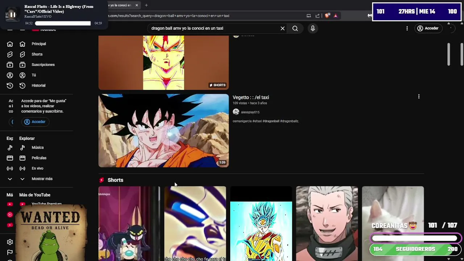
Task: Open the report history flag icon
Action: click(x=10, y=252)
